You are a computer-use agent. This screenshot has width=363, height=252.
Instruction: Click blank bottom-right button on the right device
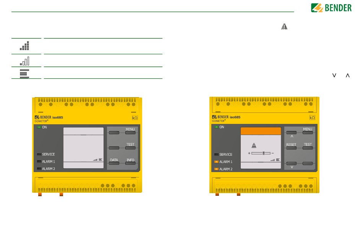308,164
